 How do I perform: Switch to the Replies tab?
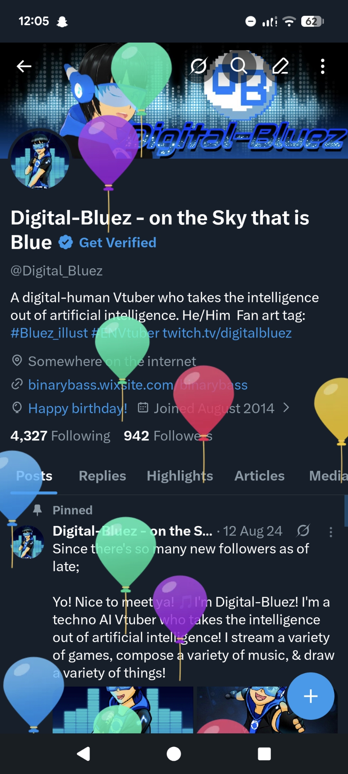point(102,476)
